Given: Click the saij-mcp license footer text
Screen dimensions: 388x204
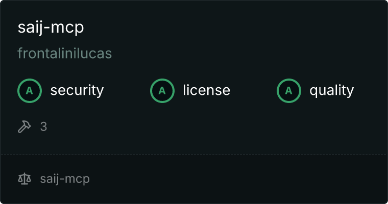Looking at the screenshot, I should [x=65, y=179].
